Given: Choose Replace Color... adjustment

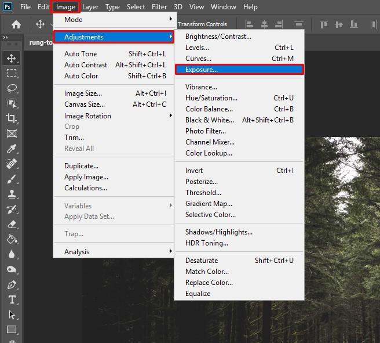Looking at the screenshot, I should [x=239, y=283].
